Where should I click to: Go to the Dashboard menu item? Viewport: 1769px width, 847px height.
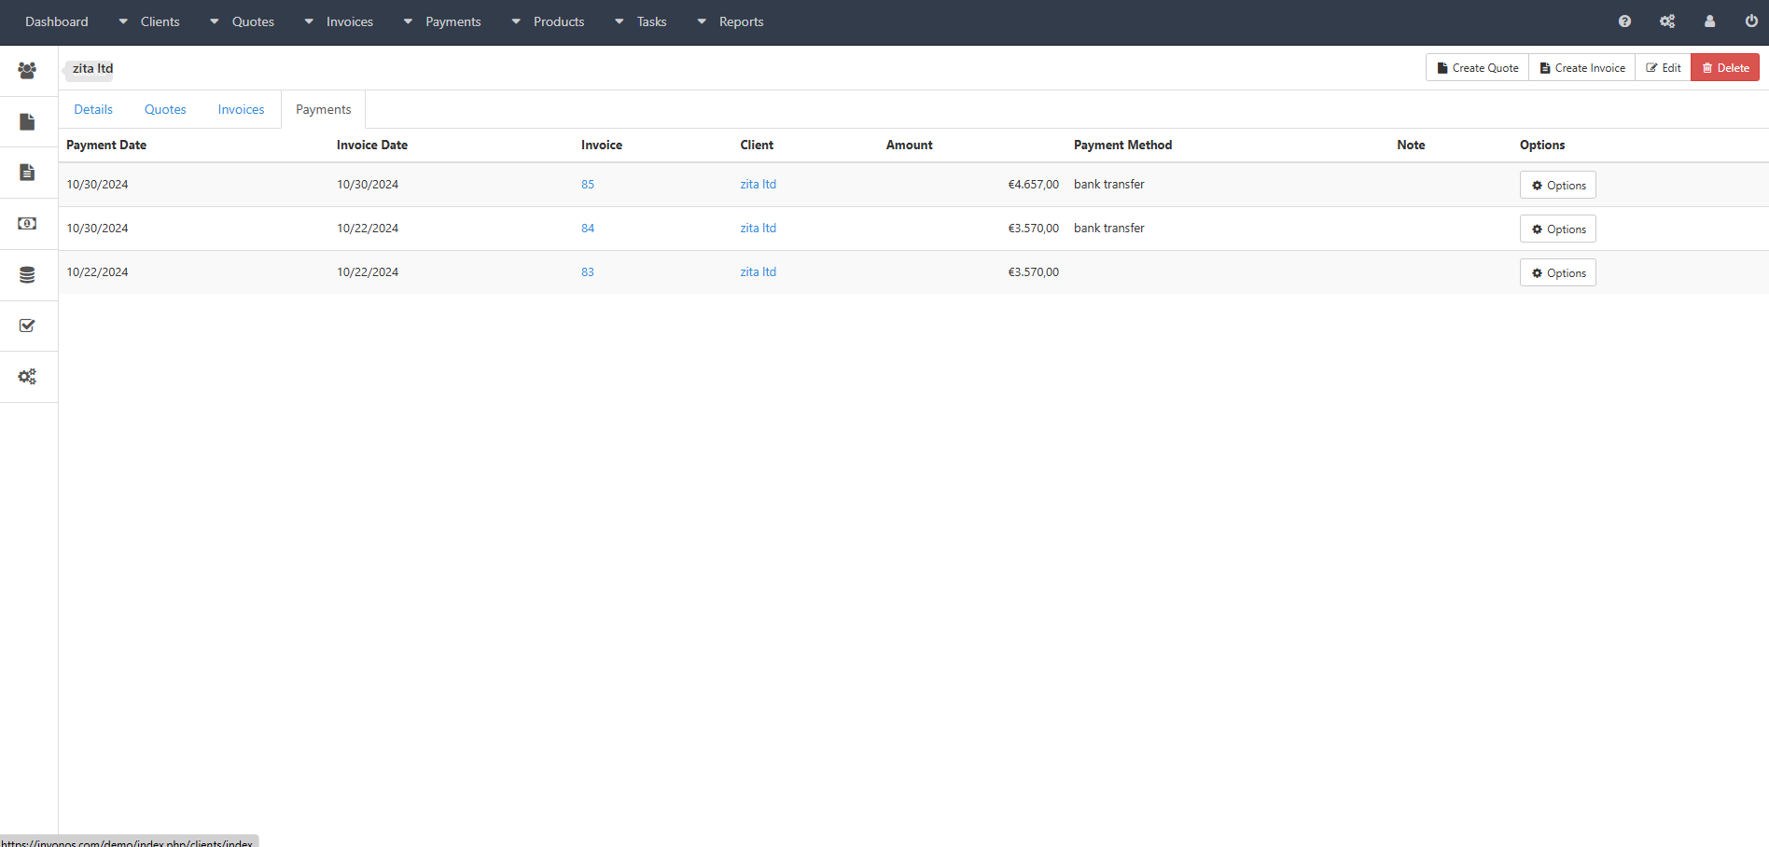coord(57,21)
